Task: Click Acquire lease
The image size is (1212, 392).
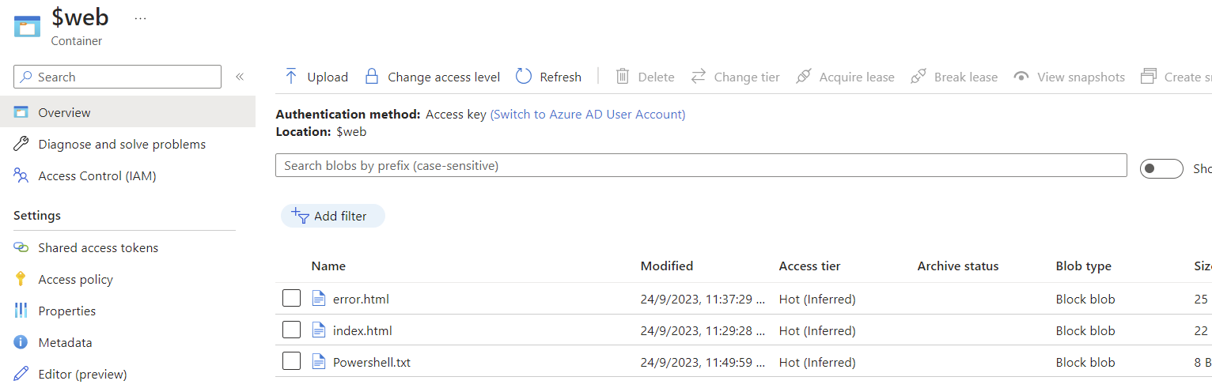Action: coord(845,77)
